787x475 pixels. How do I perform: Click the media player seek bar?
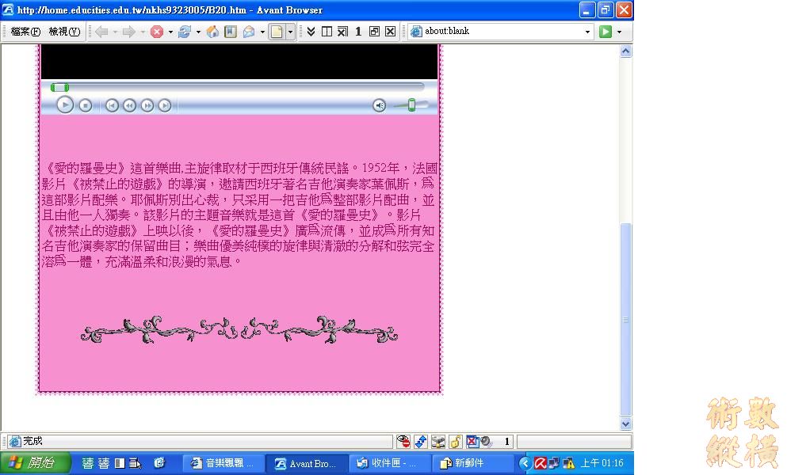click(x=238, y=87)
